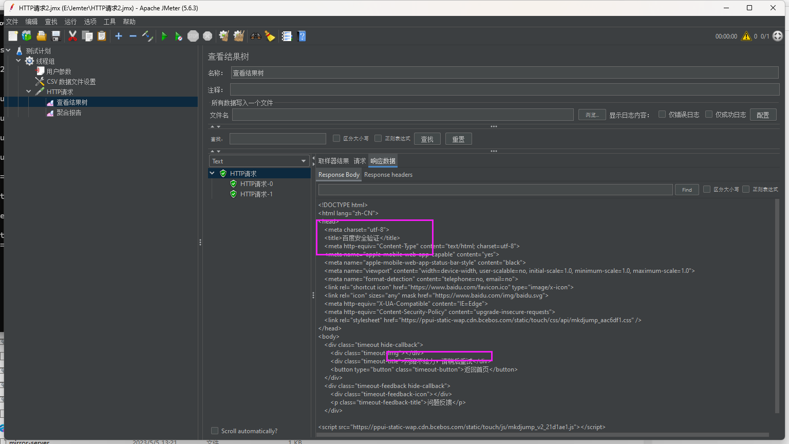Select 聚合报告 listener in tree
Viewport: 789px width, 444px height.
pyautogui.click(x=69, y=113)
